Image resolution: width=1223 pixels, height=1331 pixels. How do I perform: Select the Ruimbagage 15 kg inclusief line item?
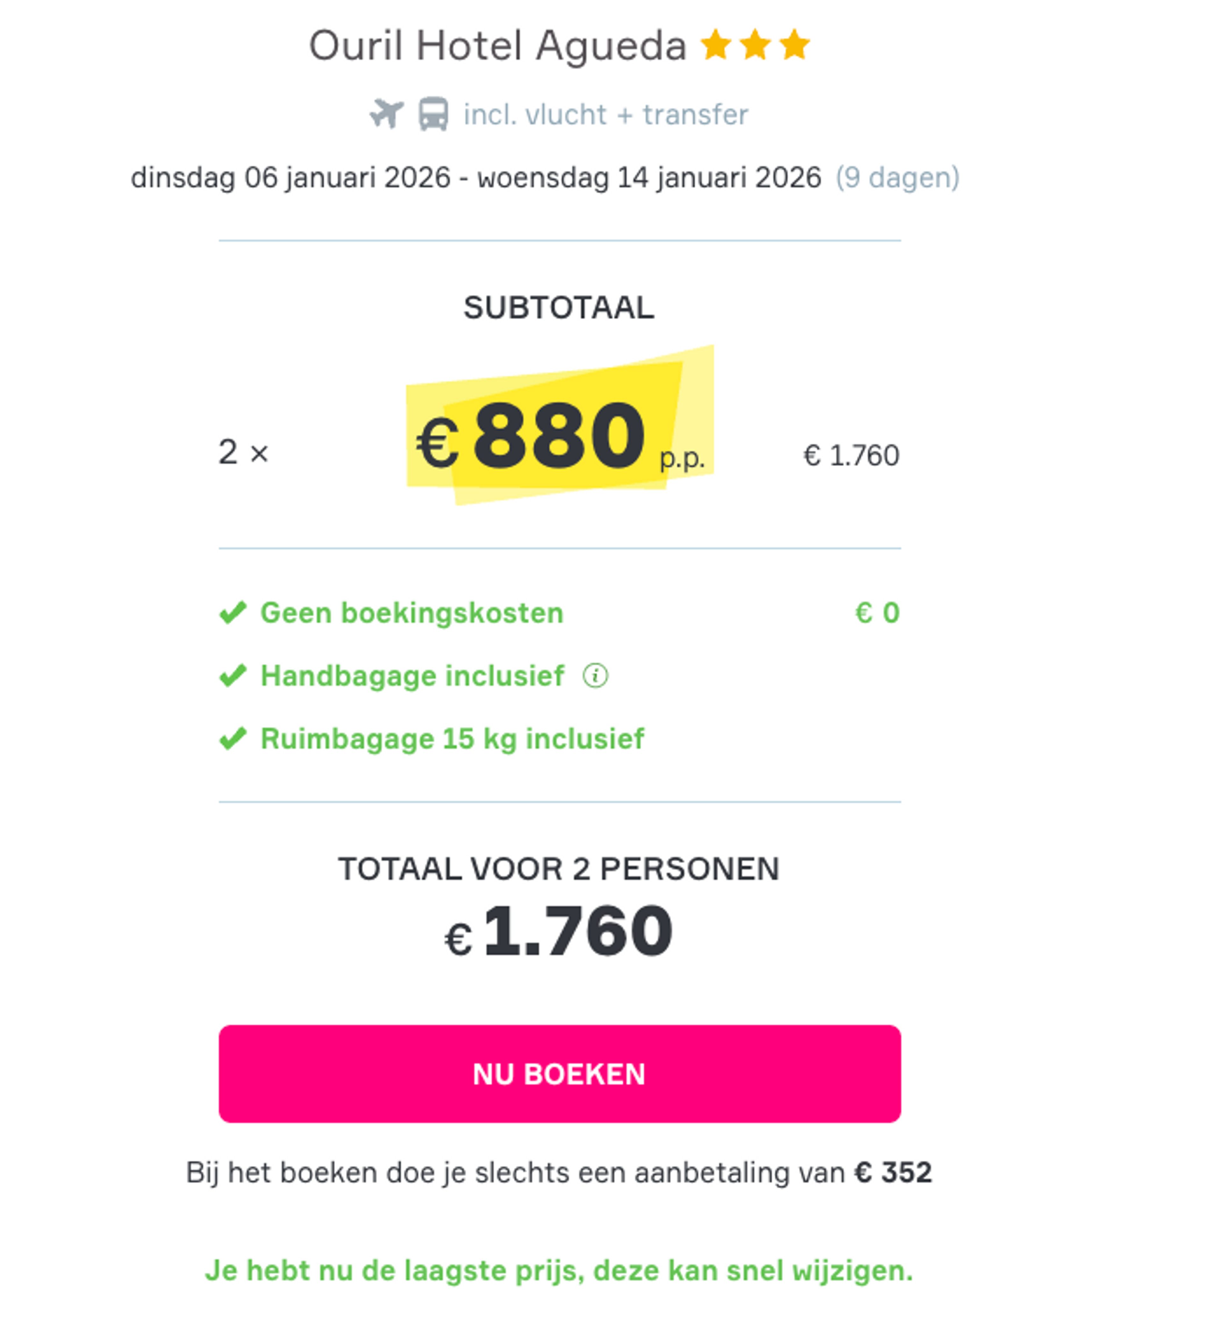click(x=452, y=738)
